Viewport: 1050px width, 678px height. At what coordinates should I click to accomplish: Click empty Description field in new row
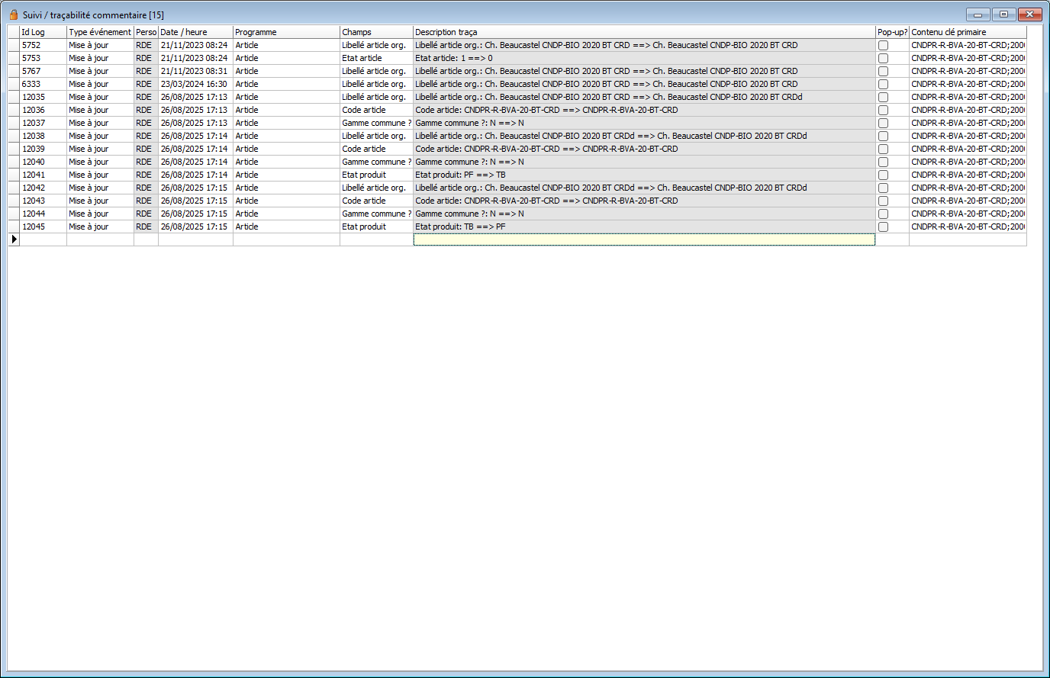[643, 239]
